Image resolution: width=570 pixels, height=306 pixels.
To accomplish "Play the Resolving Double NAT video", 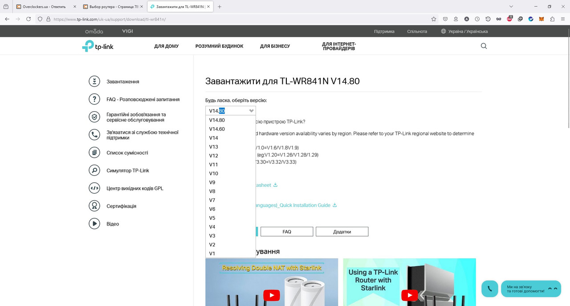I will (272, 295).
